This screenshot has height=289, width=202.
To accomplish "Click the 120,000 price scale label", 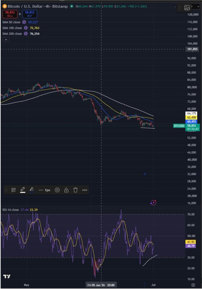I will tap(193, 15).
